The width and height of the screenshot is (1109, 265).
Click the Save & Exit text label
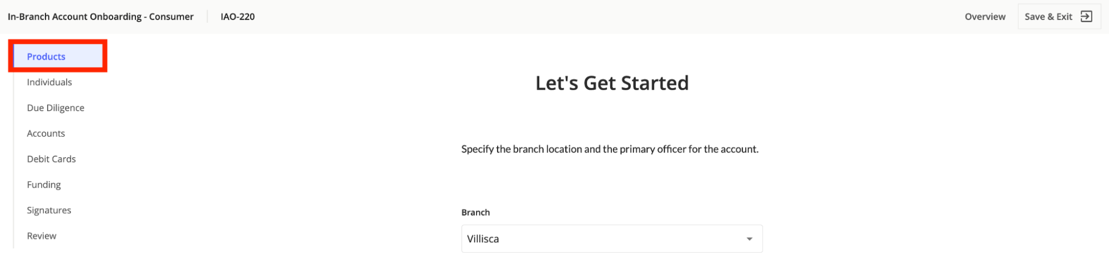(1048, 17)
